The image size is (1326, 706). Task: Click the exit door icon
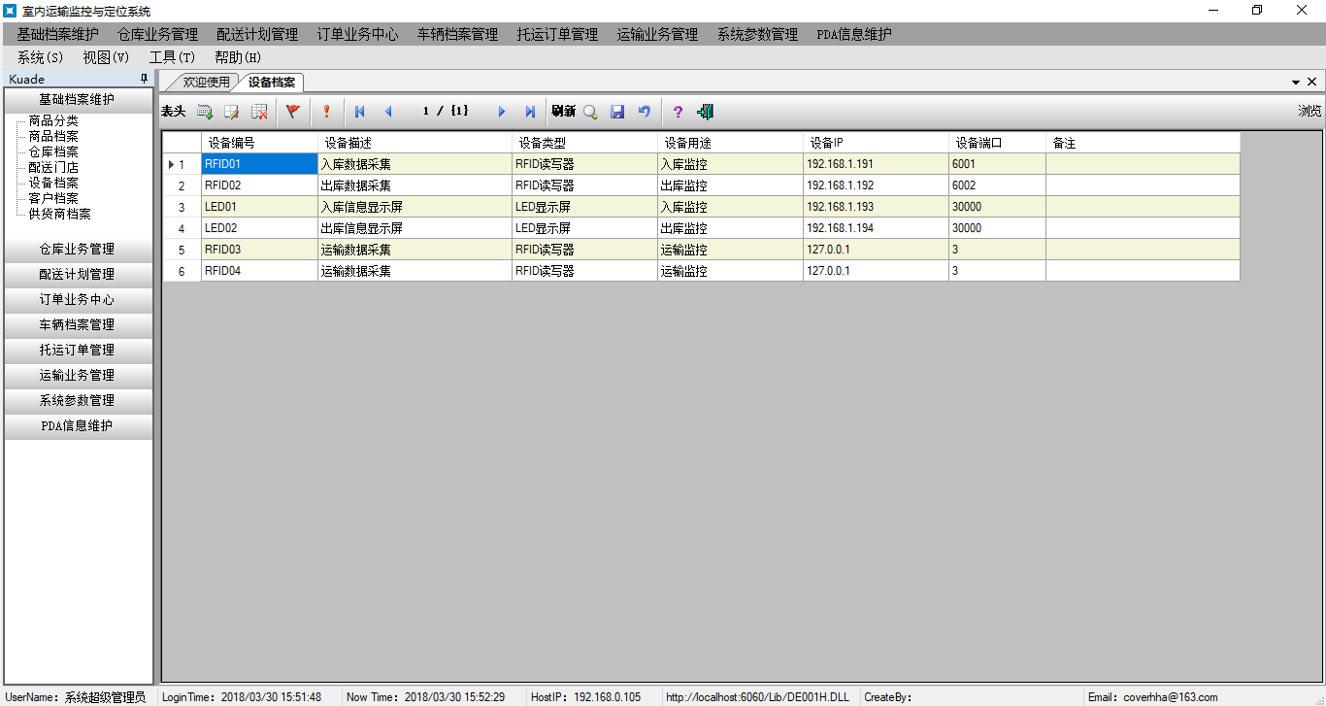click(706, 112)
